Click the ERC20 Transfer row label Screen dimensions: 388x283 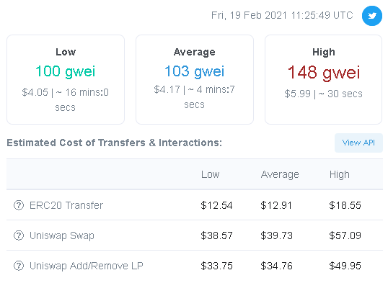coord(66,205)
